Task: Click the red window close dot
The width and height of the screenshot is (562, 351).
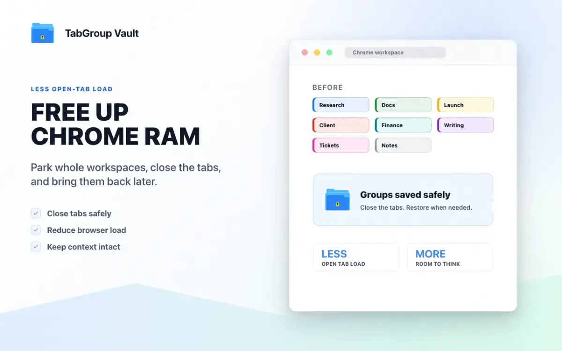Action: (x=305, y=52)
